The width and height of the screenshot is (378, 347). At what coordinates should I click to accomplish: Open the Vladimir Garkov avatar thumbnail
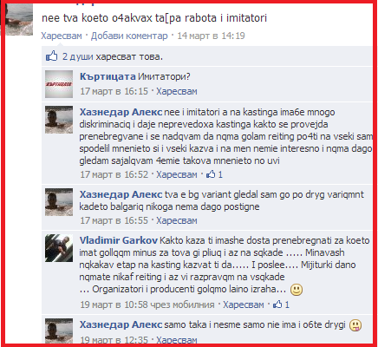(x=59, y=248)
